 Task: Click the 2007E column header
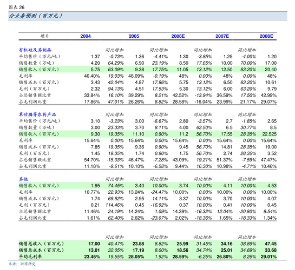point(222,36)
